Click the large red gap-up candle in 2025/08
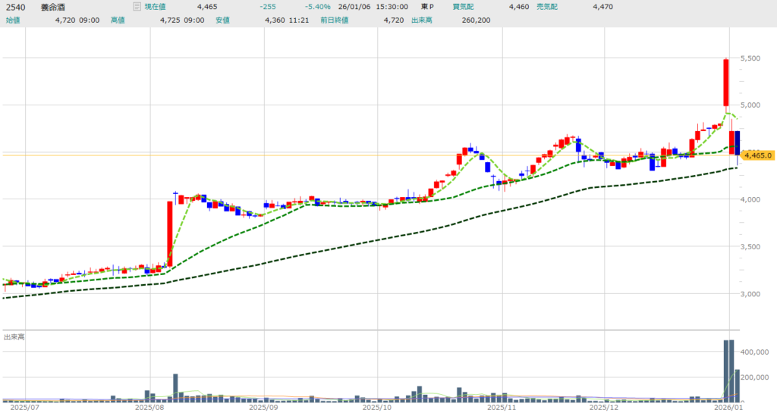Viewport: 777px width, 413px height. coord(170,233)
